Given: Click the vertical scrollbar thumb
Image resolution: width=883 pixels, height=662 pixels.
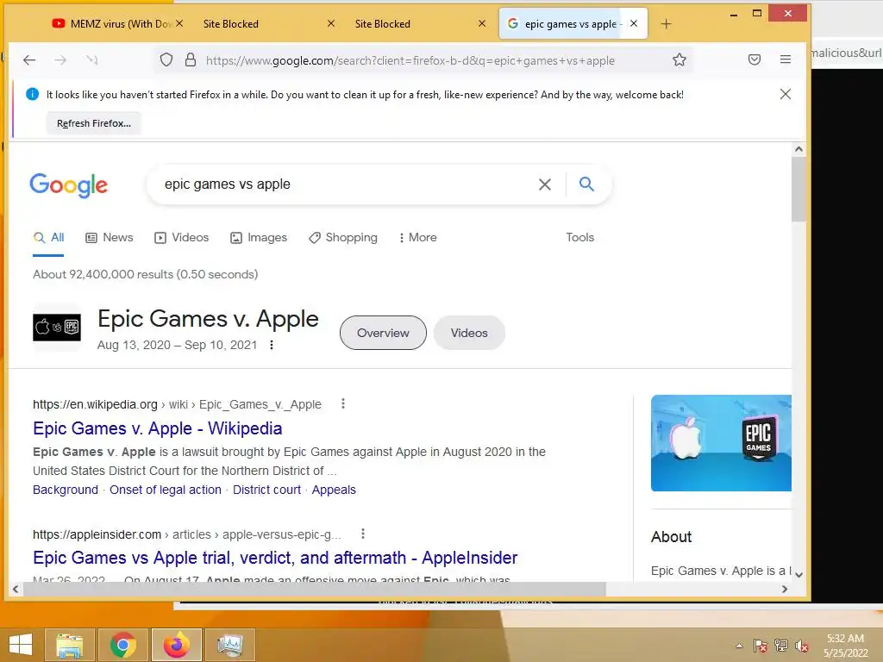Looking at the screenshot, I should pos(798,189).
